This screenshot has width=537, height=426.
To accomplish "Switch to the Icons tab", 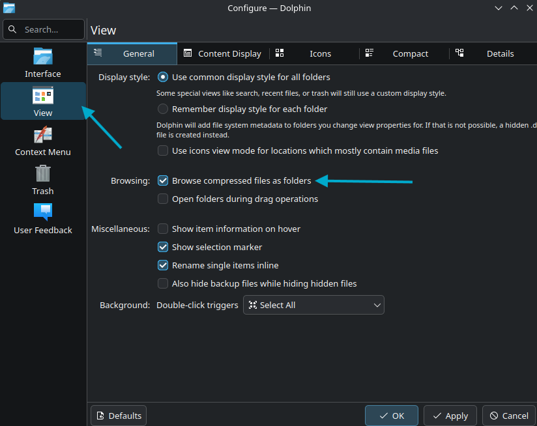I will [x=314, y=53].
